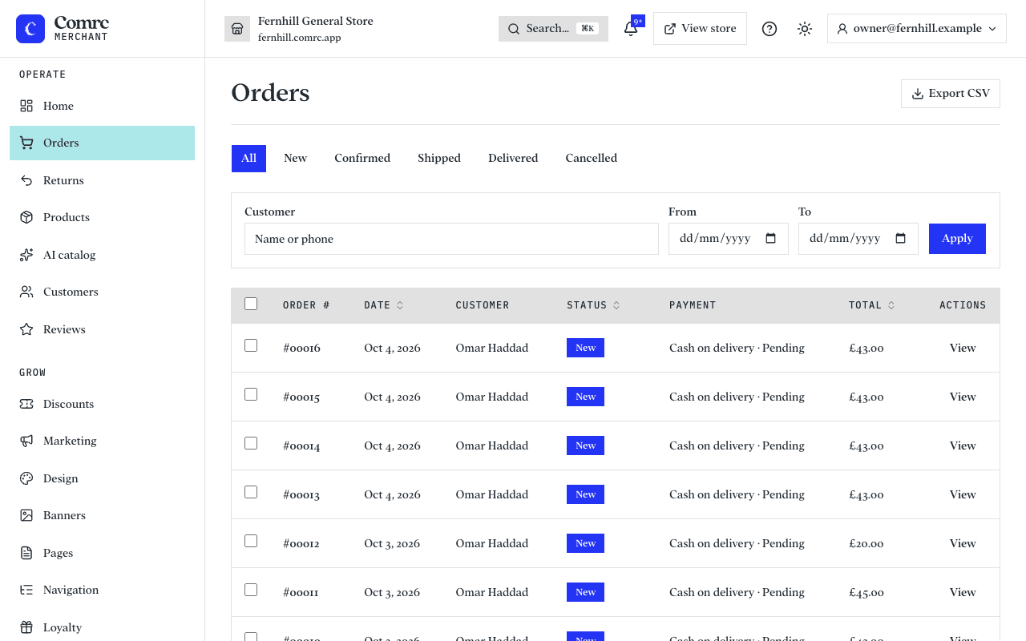Open Discounts in the sidebar
Viewport: 1026px width, 641px height.
[102, 404]
